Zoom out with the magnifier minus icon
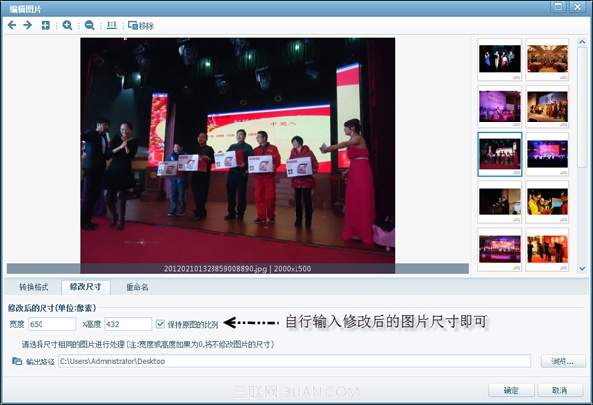Screen dimensions: 593x405 [89, 25]
